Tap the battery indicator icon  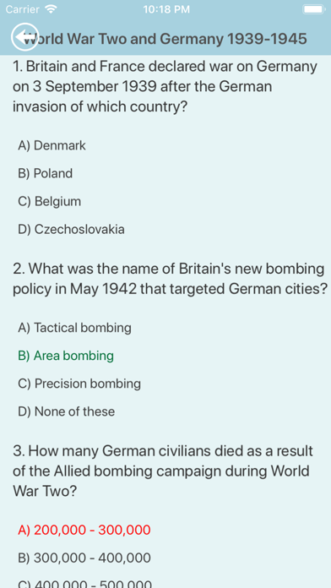click(x=314, y=9)
